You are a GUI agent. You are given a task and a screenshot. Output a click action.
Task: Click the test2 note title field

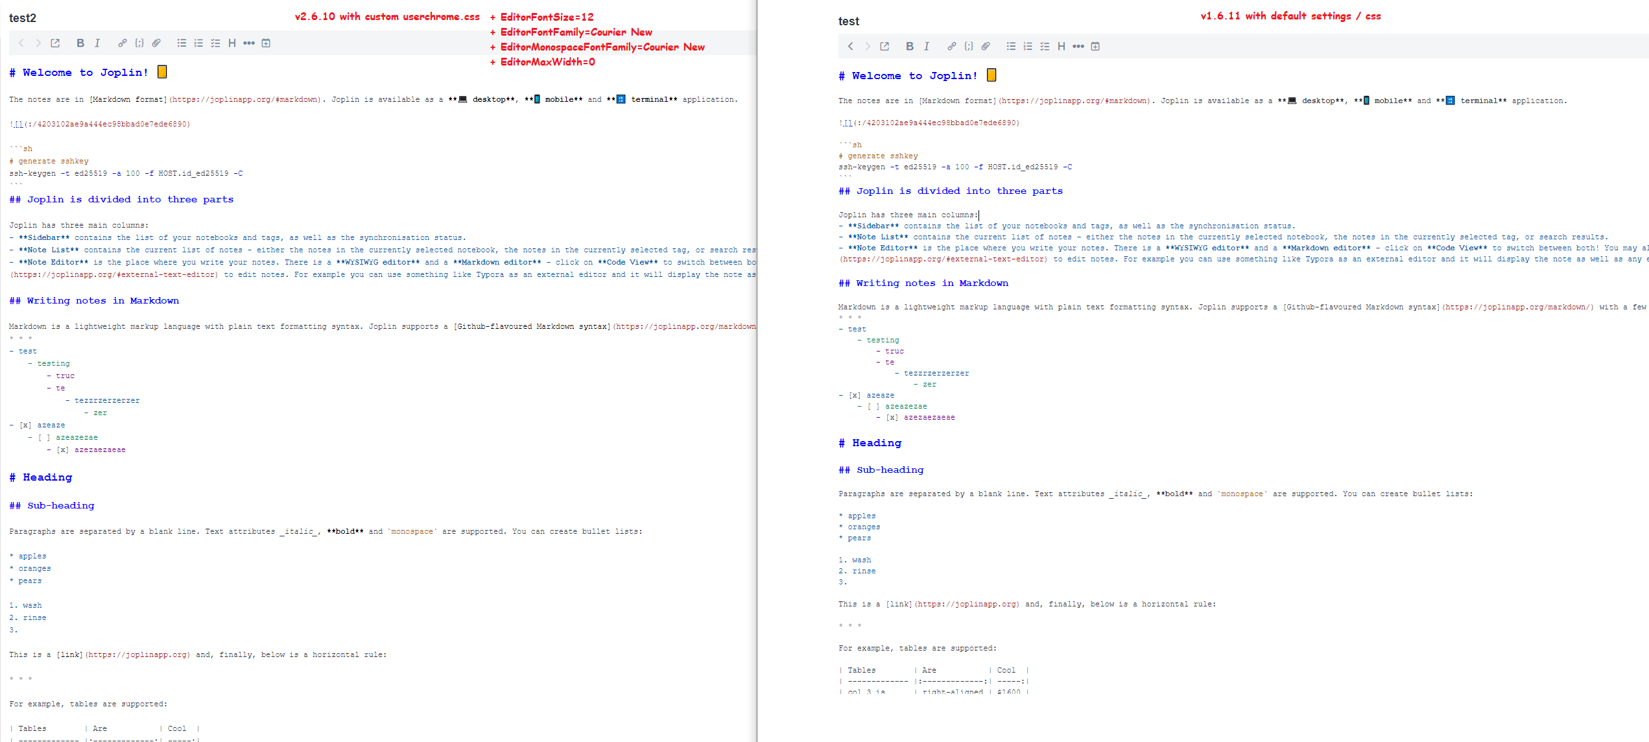[x=23, y=18]
